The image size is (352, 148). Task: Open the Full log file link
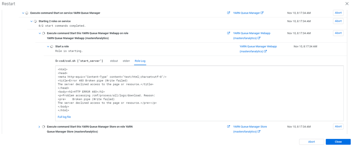pyautogui.click(x=65, y=117)
